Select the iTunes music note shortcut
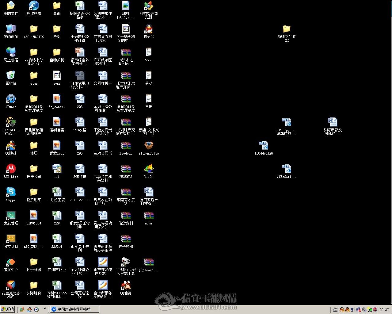This screenshot has height=314, width=392. 11,101
